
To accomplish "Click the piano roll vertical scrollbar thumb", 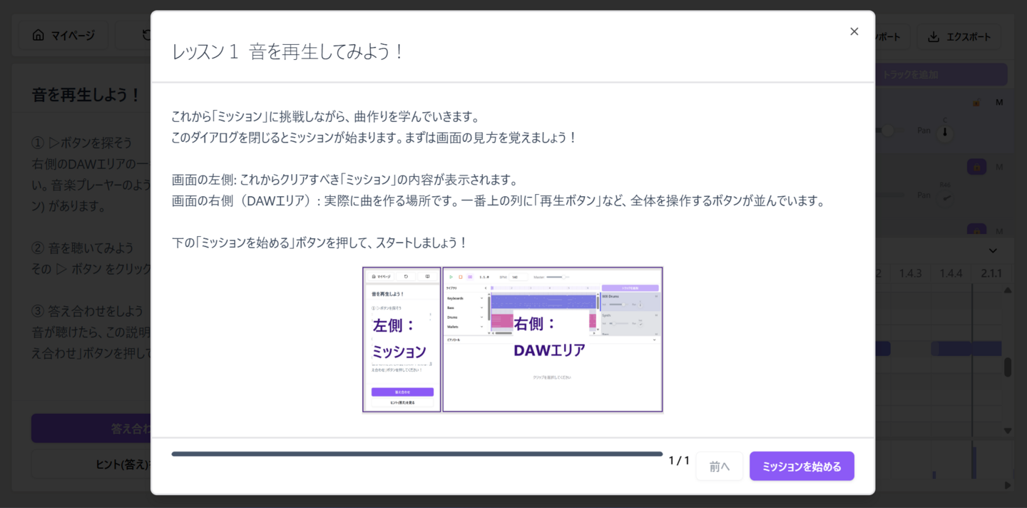I will point(1008,367).
